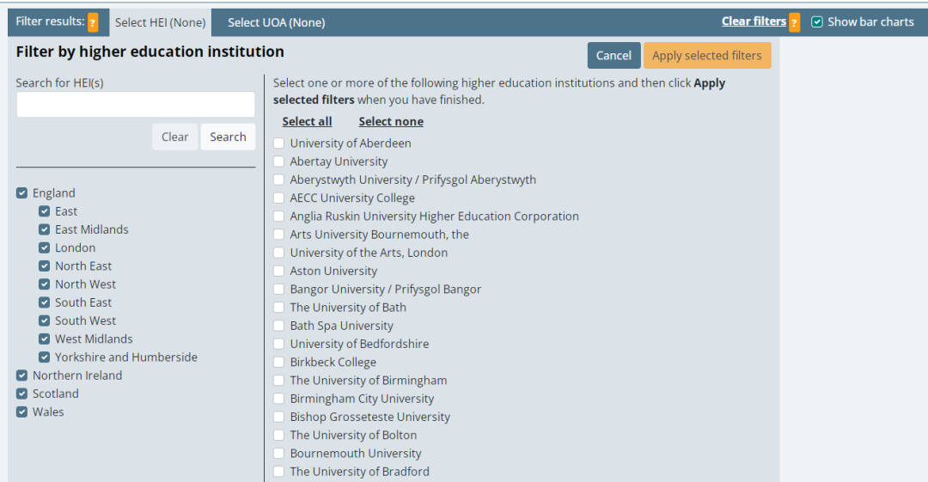
Task: Open the Select HEI (None) tab
Action: tap(160, 22)
